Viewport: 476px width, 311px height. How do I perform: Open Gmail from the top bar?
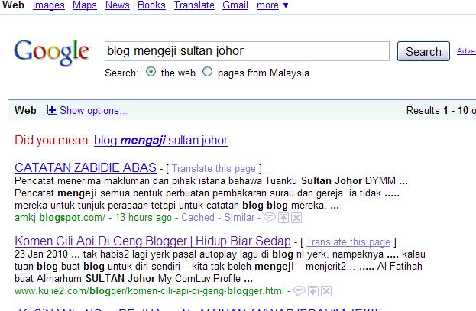click(235, 5)
